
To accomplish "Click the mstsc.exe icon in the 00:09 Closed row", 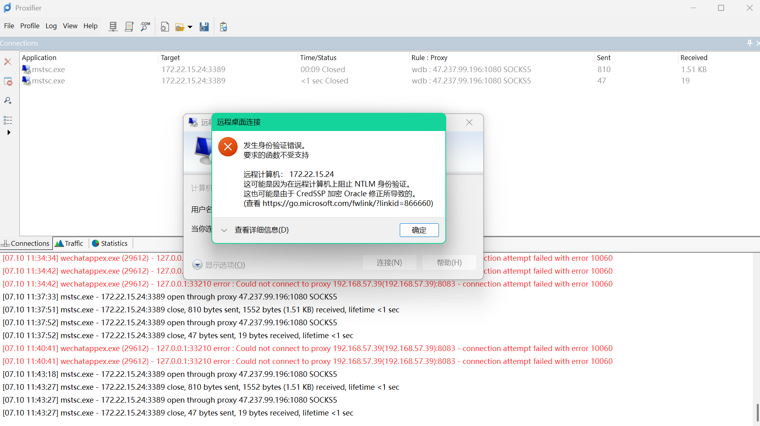I will 26,69.
